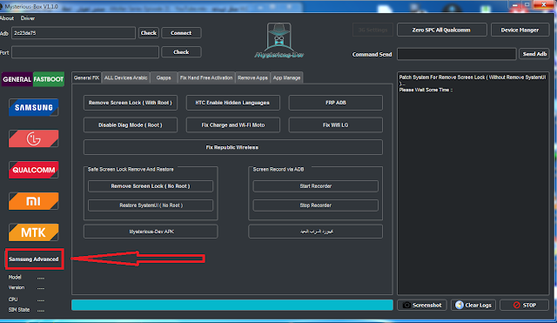Switch to ALL Devices Arabic tab
Image resolution: width=557 pixels, height=323 pixels.
pyautogui.click(x=125, y=77)
